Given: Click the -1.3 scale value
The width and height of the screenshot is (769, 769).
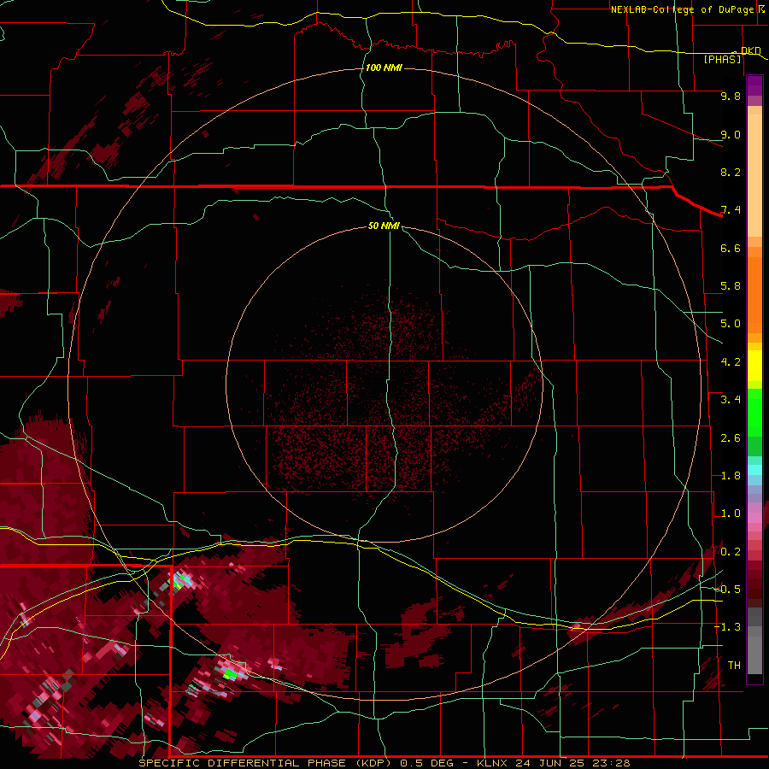Looking at the screenshot, I should 727,627.
